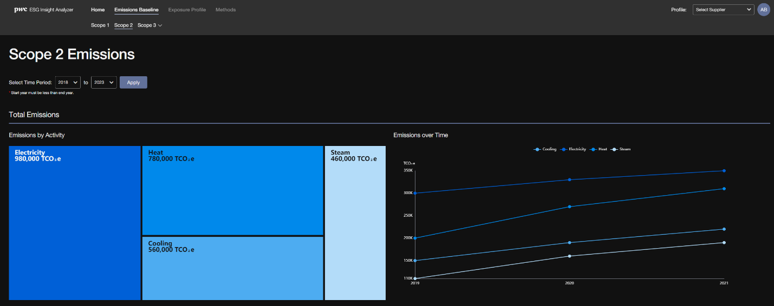Screen dimensions: 774x306
Task: Click Heat line's 2021 data point
Action: (x=724, y=189)
